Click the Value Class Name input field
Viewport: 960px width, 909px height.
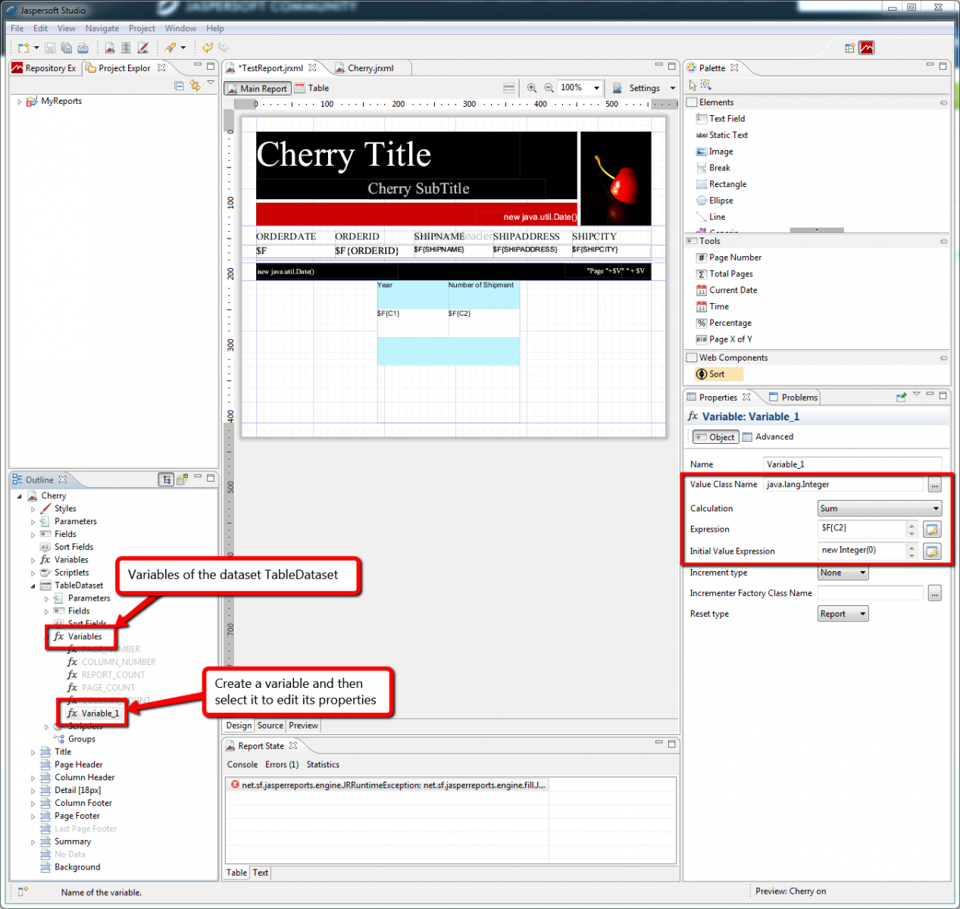click(843, 485)
